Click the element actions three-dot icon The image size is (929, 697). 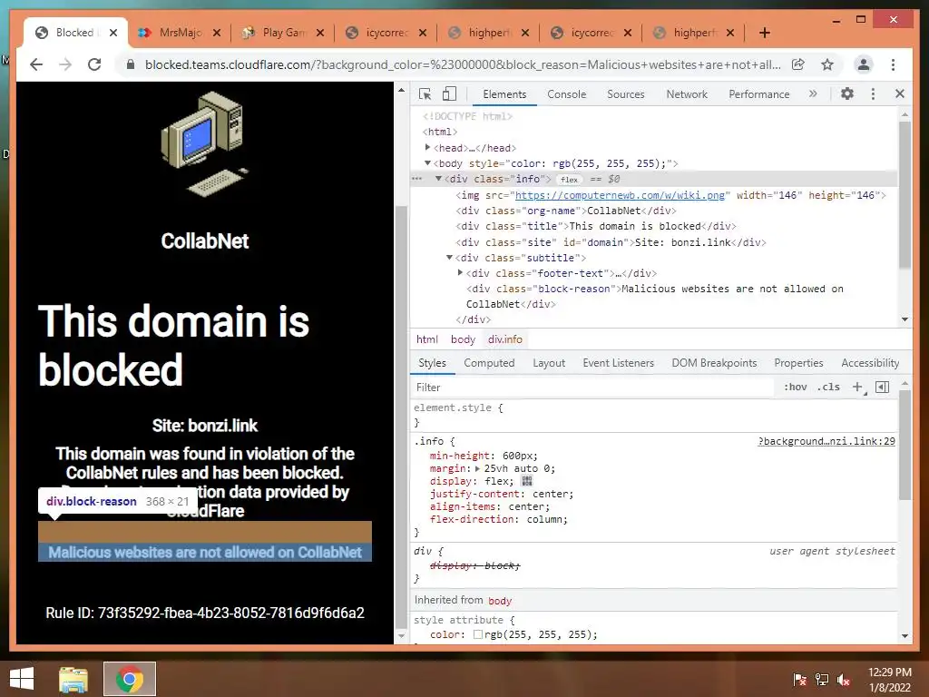point(416,179)
